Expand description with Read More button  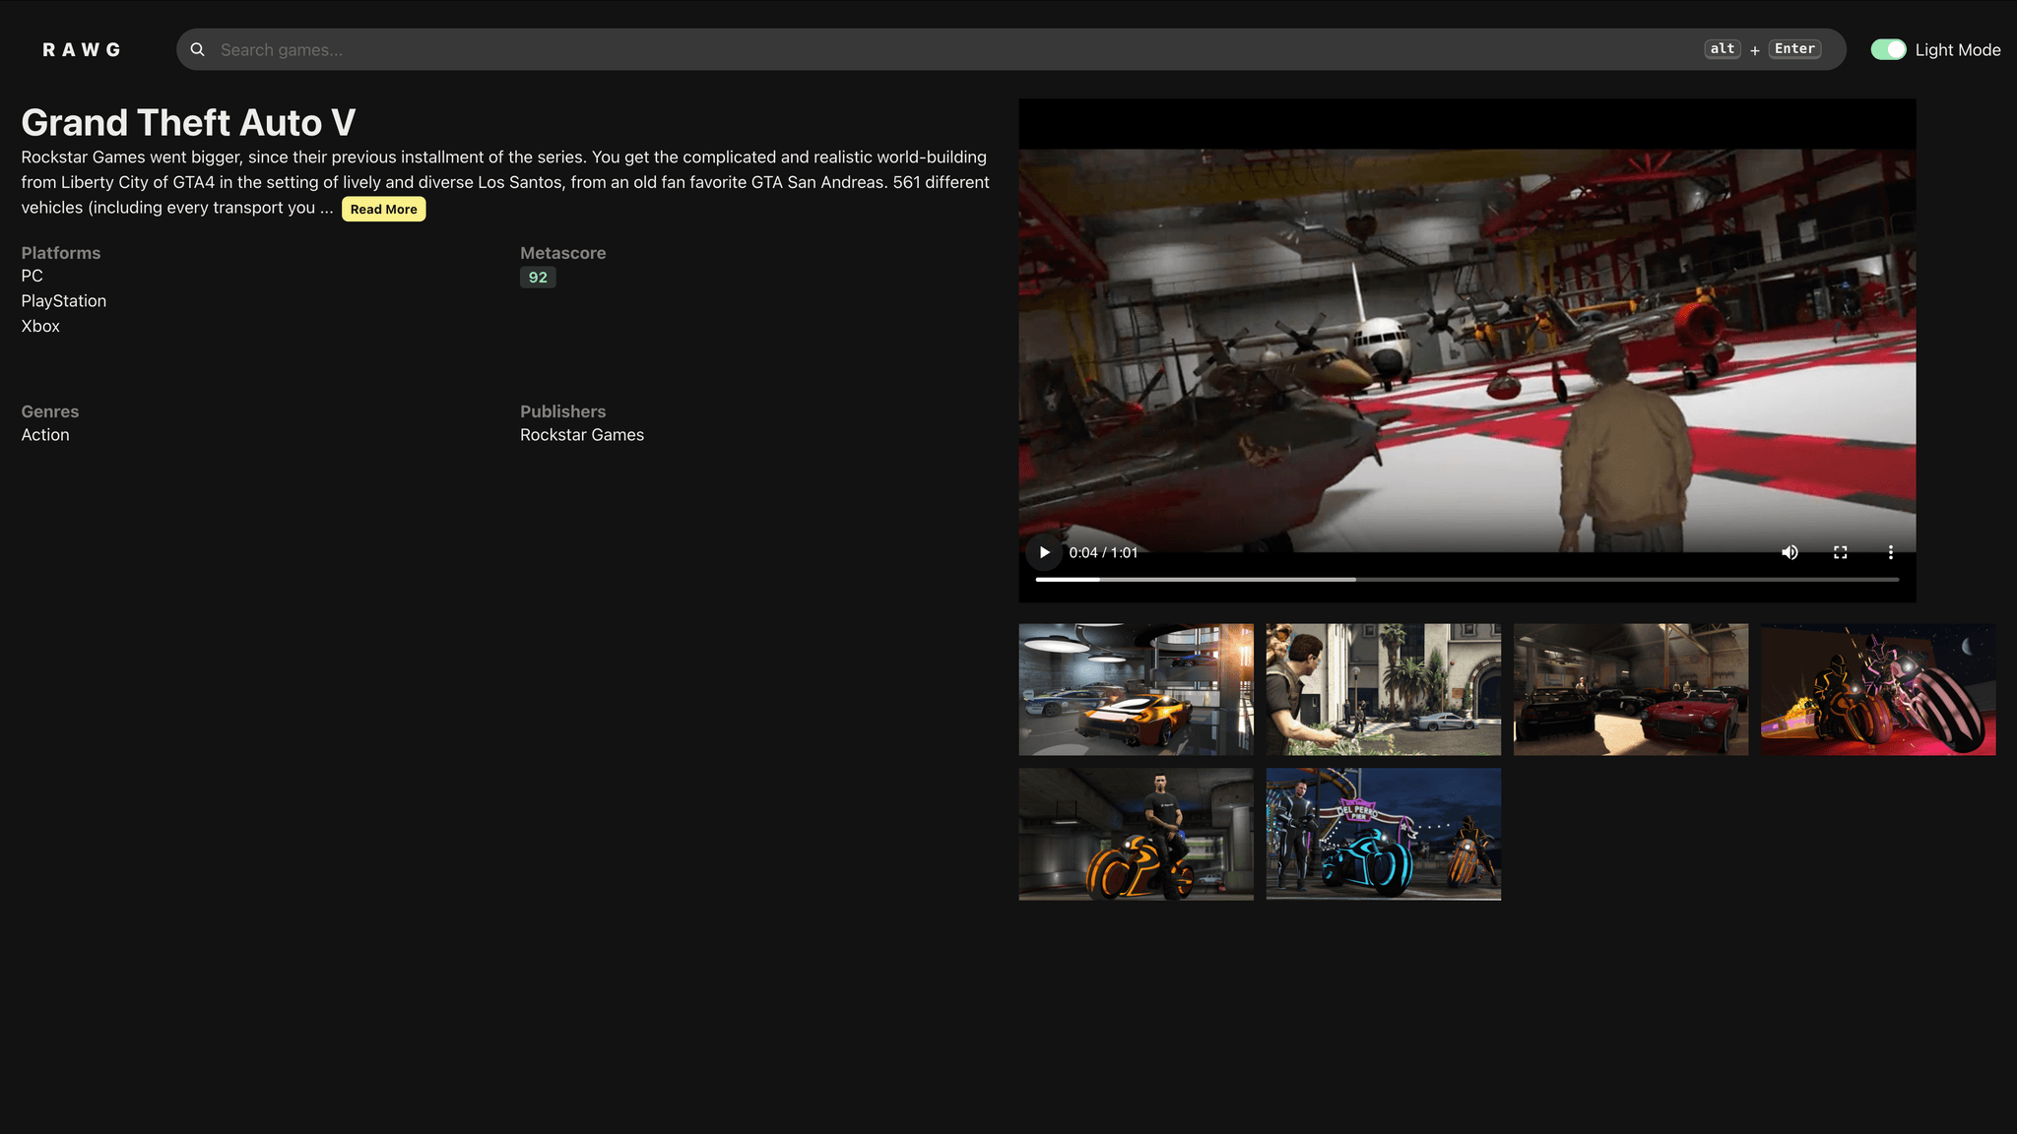point(384,209)
